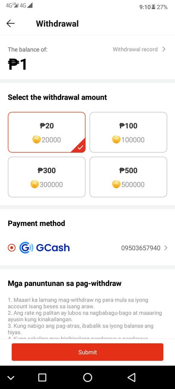
Task: Choose the ₱500 withdrawal amount
Action: click(128, 177)
